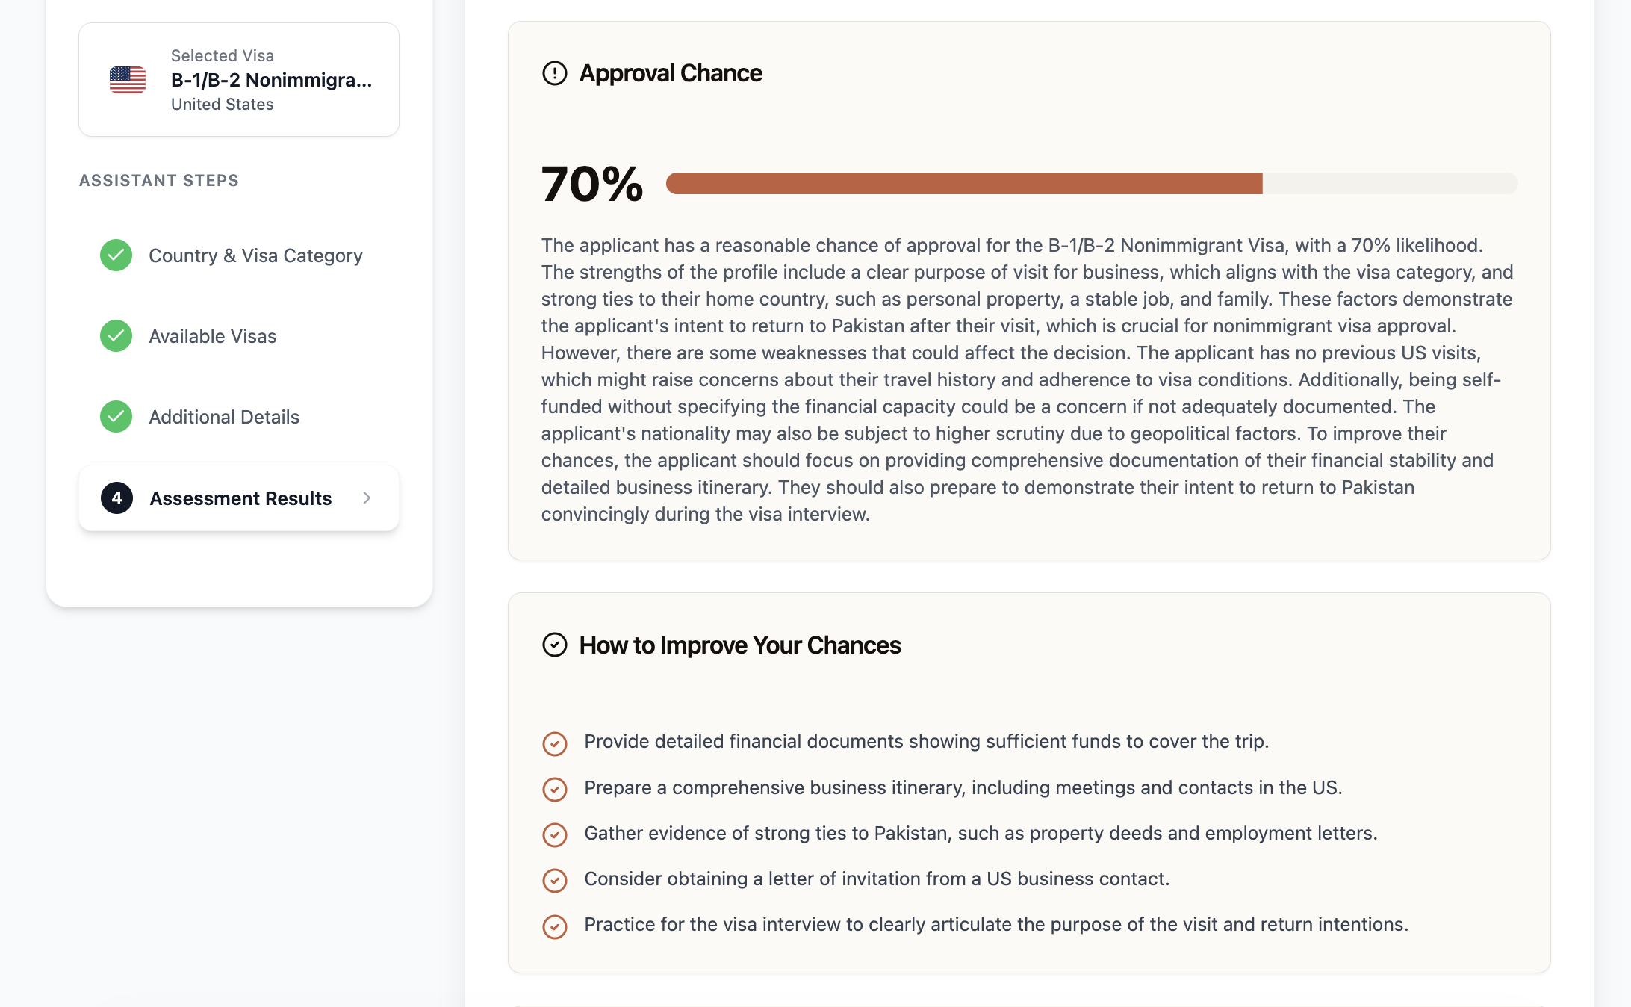Image resolution: width=1631 pixels, height=1007 pixels.
Task: Click the check icon beside letter of invitation tip
Action: [555, 881]
